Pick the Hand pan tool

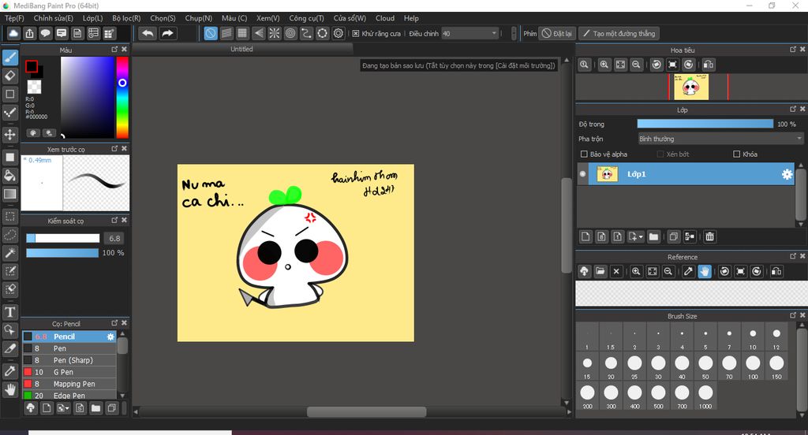tap(10, 389)
